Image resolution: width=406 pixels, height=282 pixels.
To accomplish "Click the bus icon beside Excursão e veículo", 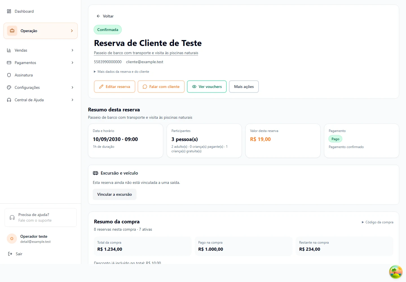I will 96,173.
